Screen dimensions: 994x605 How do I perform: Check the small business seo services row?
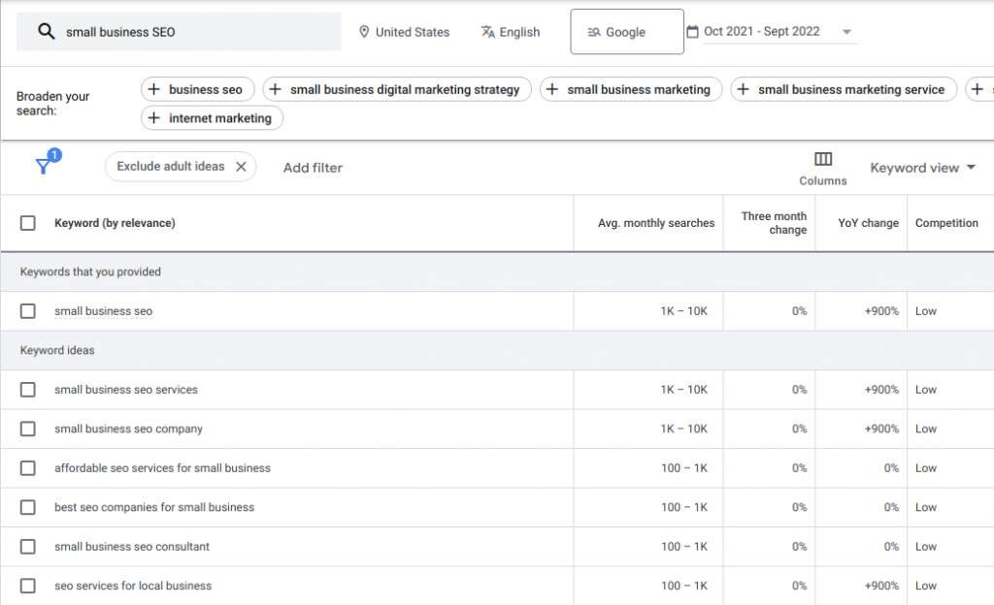pyautogui.click(x=28, y=389)
